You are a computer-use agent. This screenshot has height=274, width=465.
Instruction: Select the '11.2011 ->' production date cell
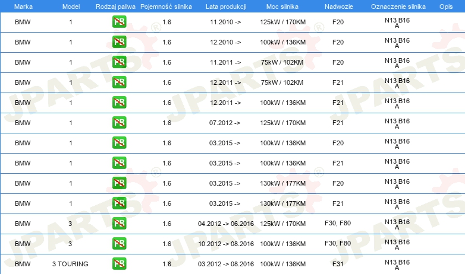coord(225,62)
